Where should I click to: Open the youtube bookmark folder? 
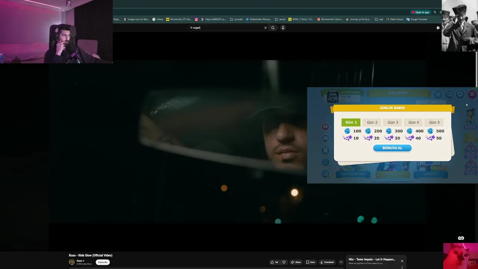tap(236, 19)
